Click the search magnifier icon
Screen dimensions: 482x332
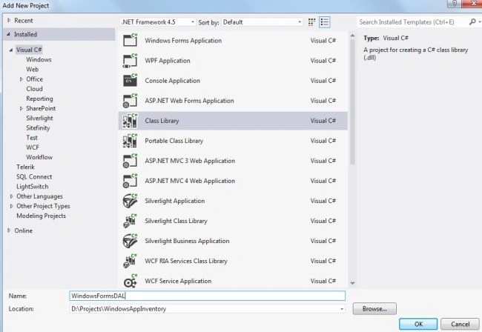(x=472, y=21)
